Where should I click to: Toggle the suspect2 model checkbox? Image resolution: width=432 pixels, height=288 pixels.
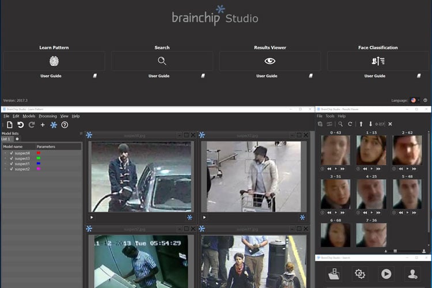(x=12, y=169)
